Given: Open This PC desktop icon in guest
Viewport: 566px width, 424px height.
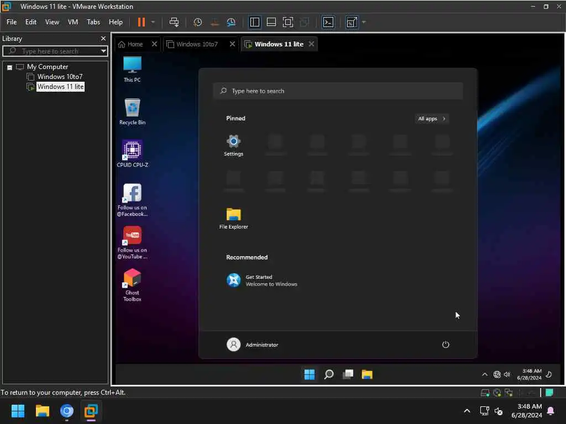Looking at the screenshot, I should [x=132, y=70].
